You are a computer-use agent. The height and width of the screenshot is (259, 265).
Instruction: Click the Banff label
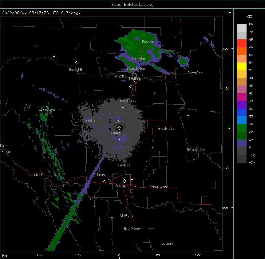click(38, 174)
